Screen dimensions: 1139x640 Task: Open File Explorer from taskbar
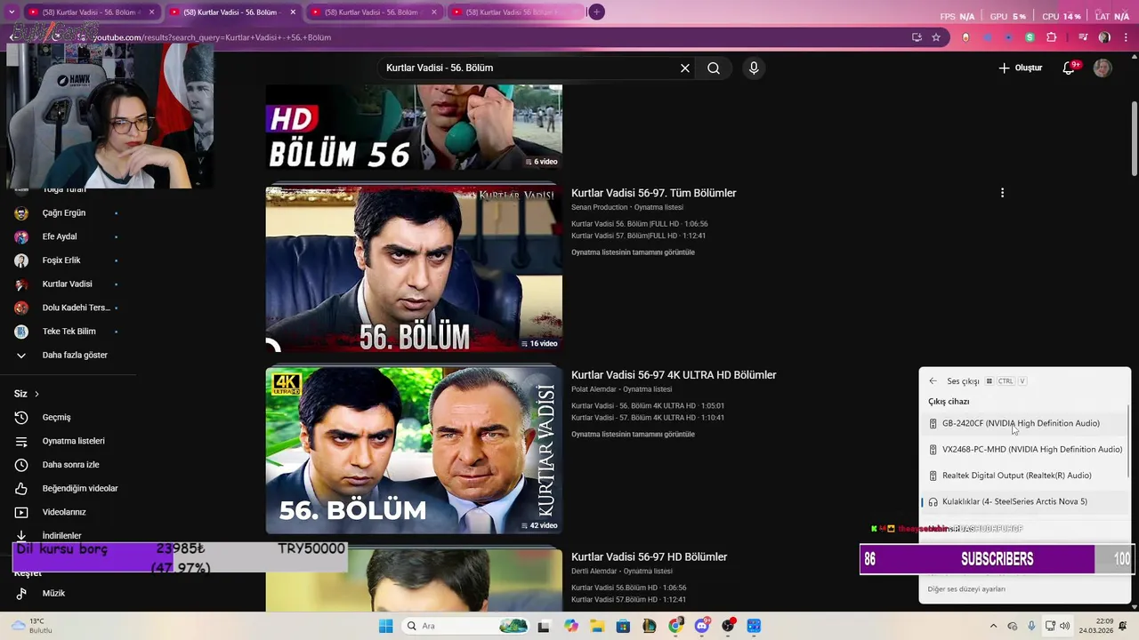tap(596, 626)
